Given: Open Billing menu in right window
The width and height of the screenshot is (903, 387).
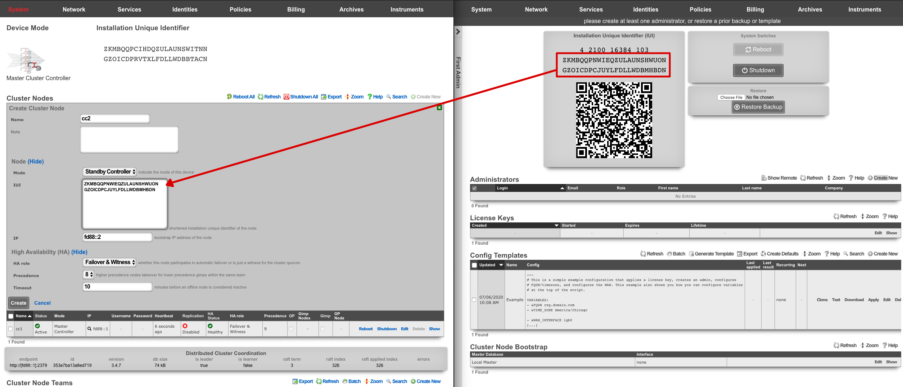Looking at the screenshot, I should coord(755,9).
